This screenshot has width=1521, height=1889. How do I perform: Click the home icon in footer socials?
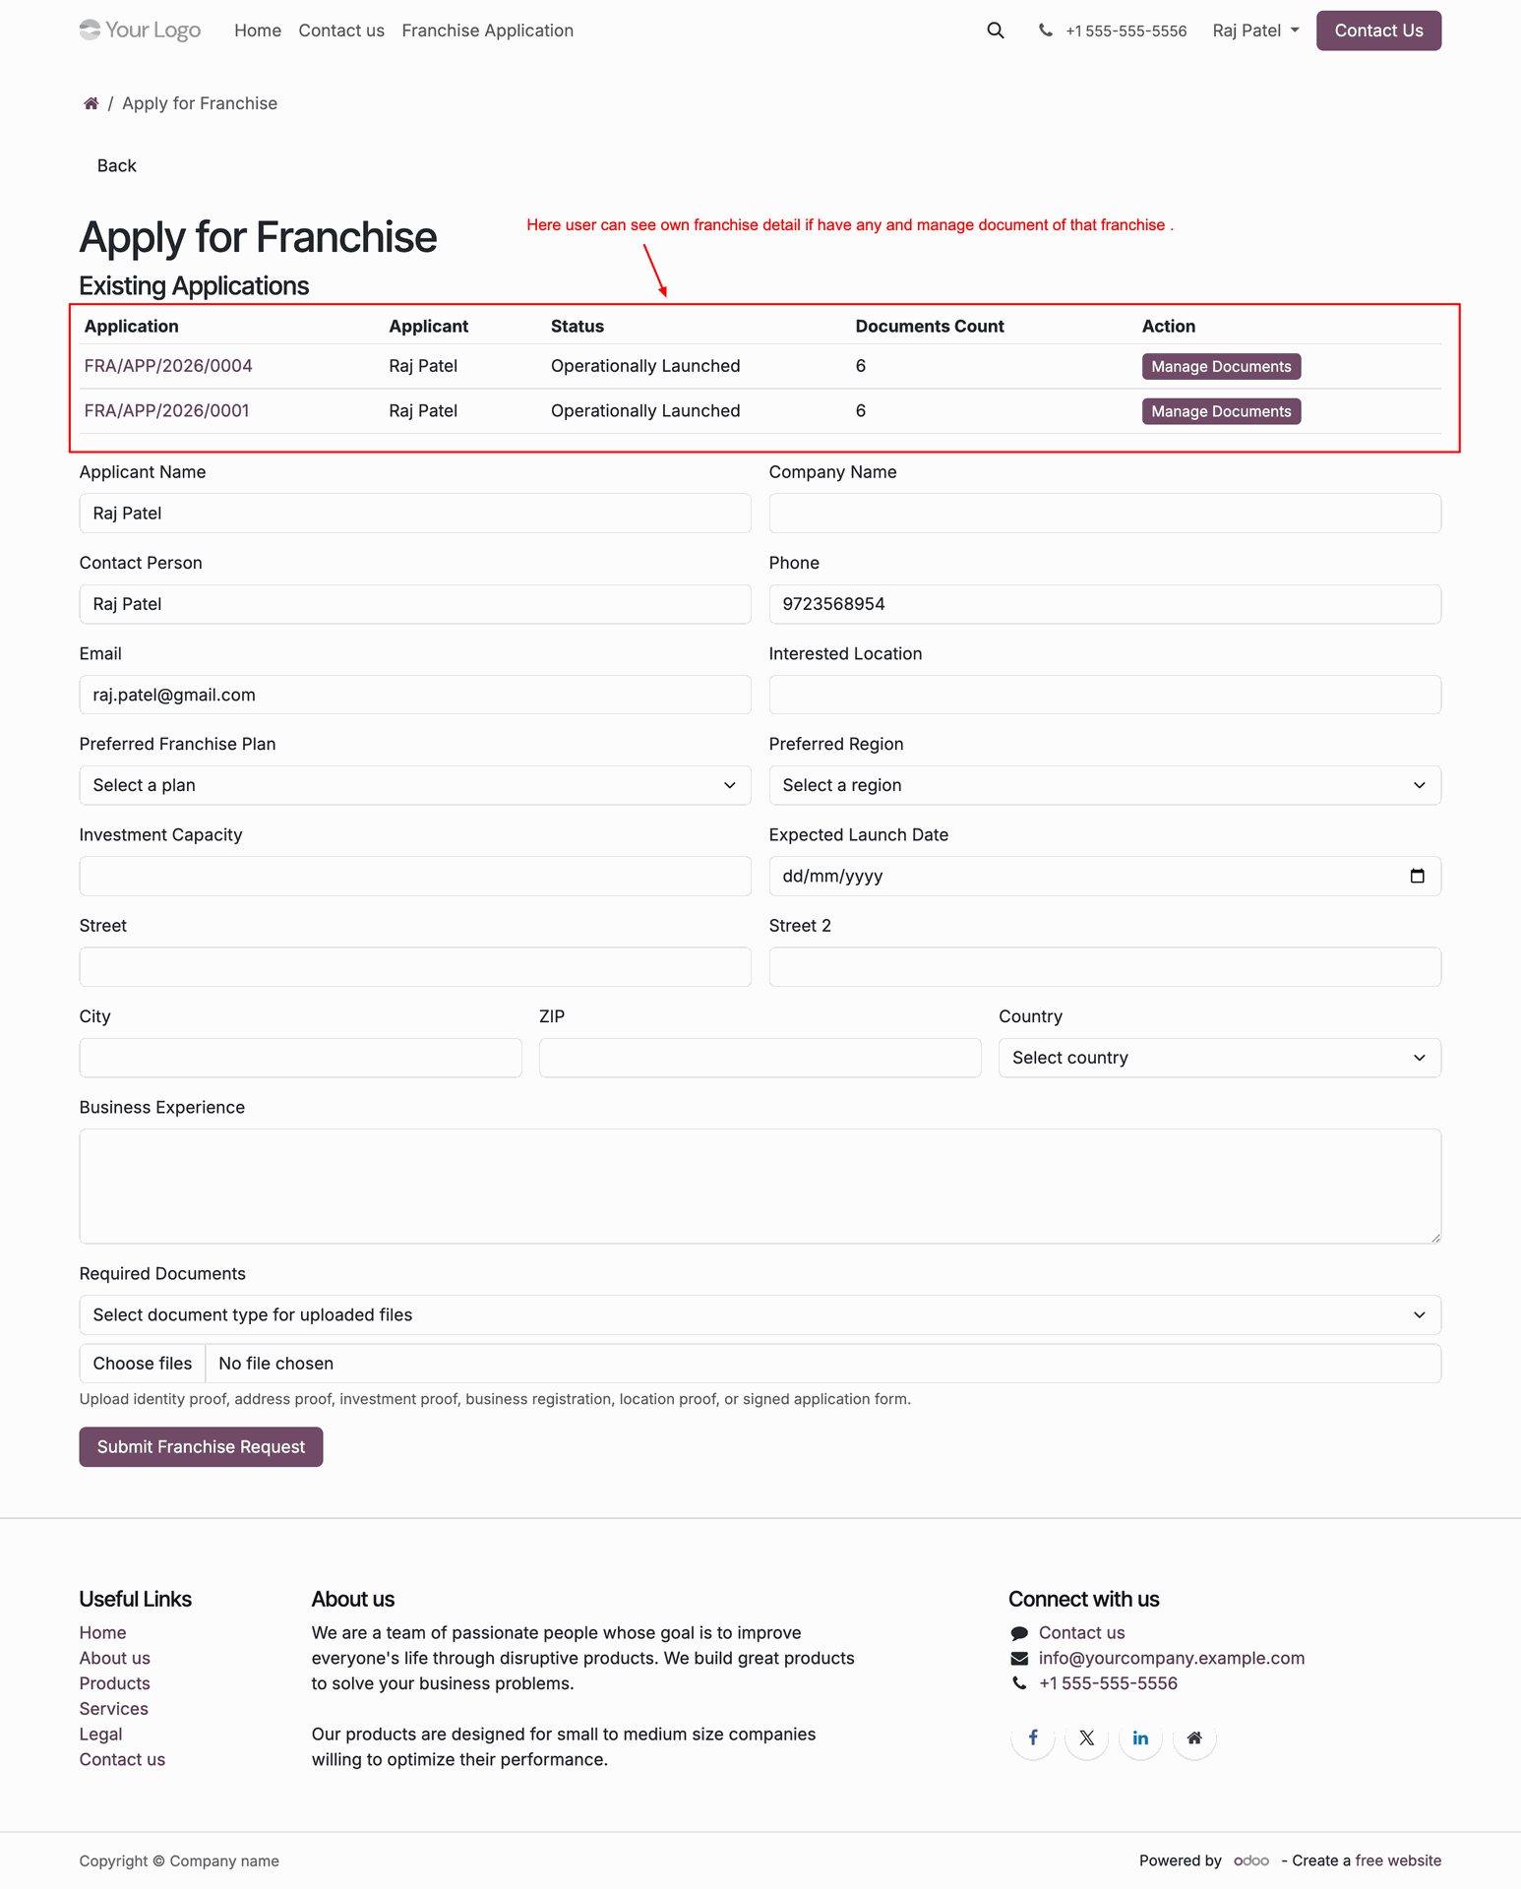tap(1194, 1737)
